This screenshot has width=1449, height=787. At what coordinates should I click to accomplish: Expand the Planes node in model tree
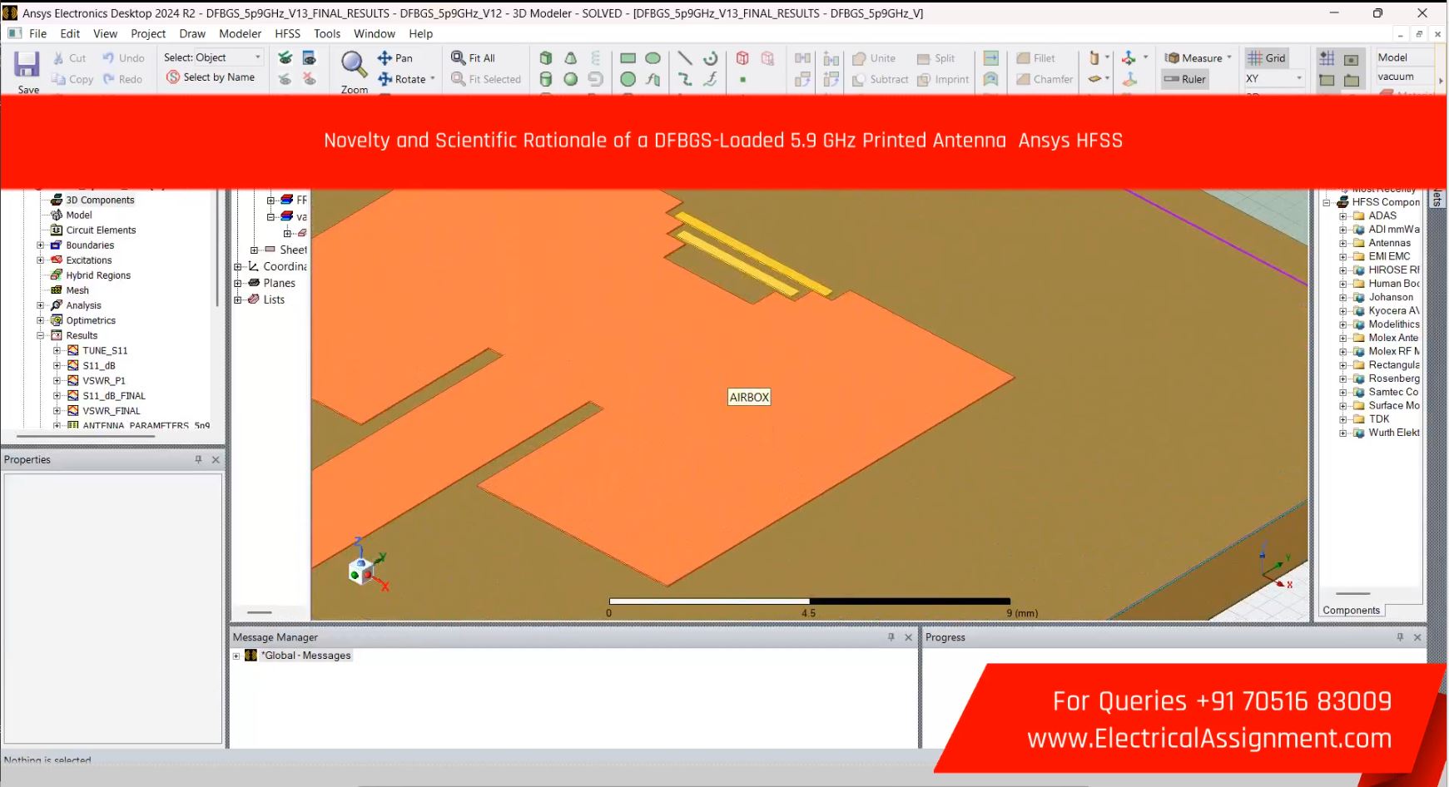(x=237, y=283)
